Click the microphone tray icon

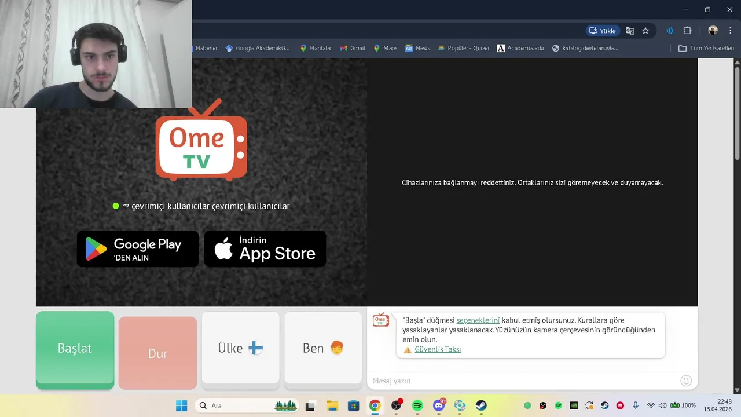pyautogui.click(x=635, y=405)
